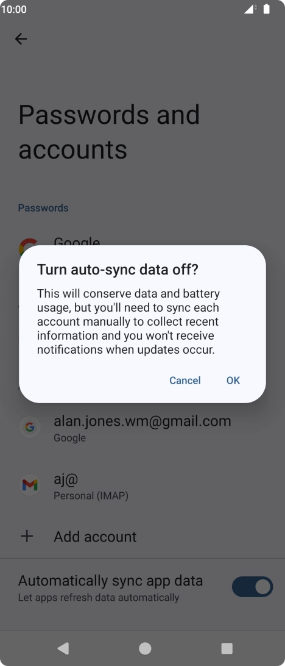Tap the Passwords section header
The width and height of the screenshot is (285, 666).
tap(43, 208)
